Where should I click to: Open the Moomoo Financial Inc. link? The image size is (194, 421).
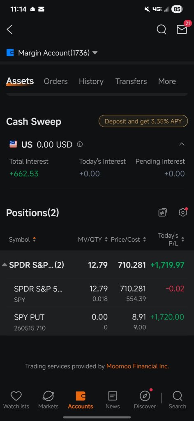[138, 366]
